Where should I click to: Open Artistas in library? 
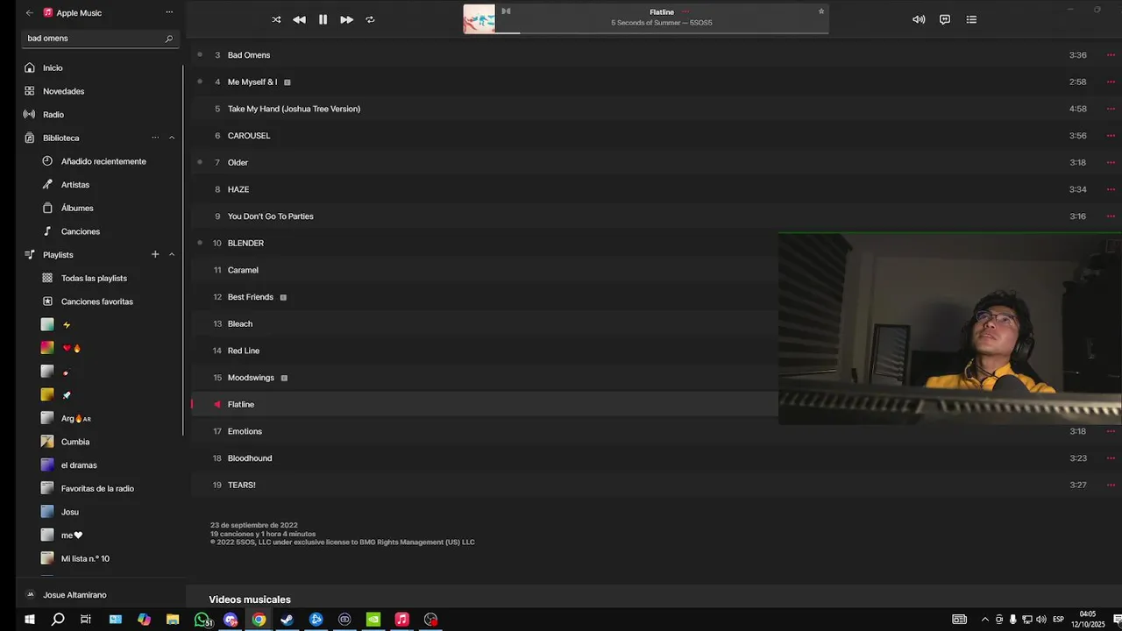[x=75, y=185]
